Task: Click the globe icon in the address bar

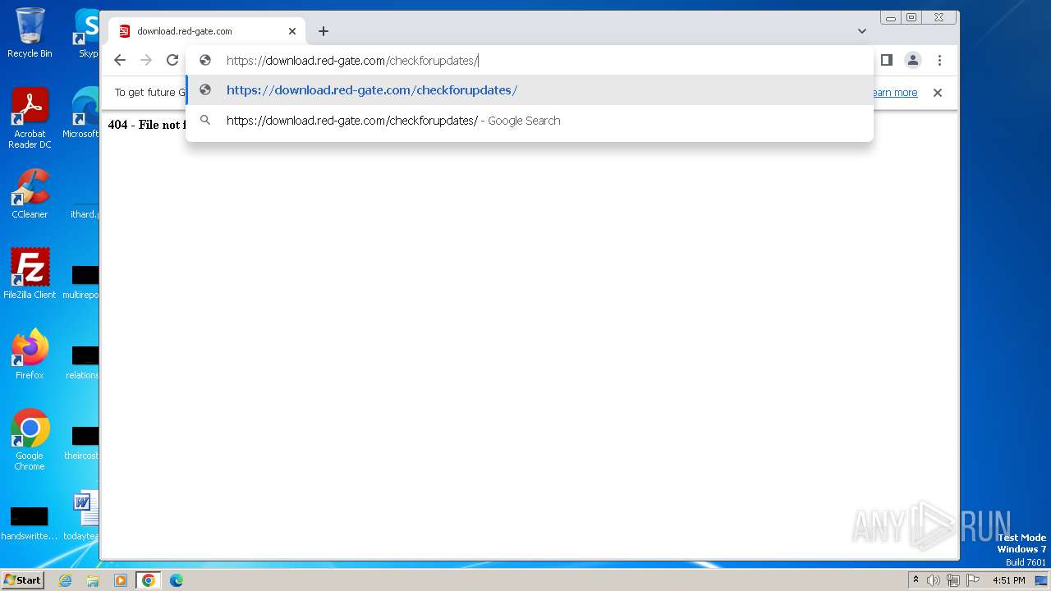Action: tap(205, 60)
